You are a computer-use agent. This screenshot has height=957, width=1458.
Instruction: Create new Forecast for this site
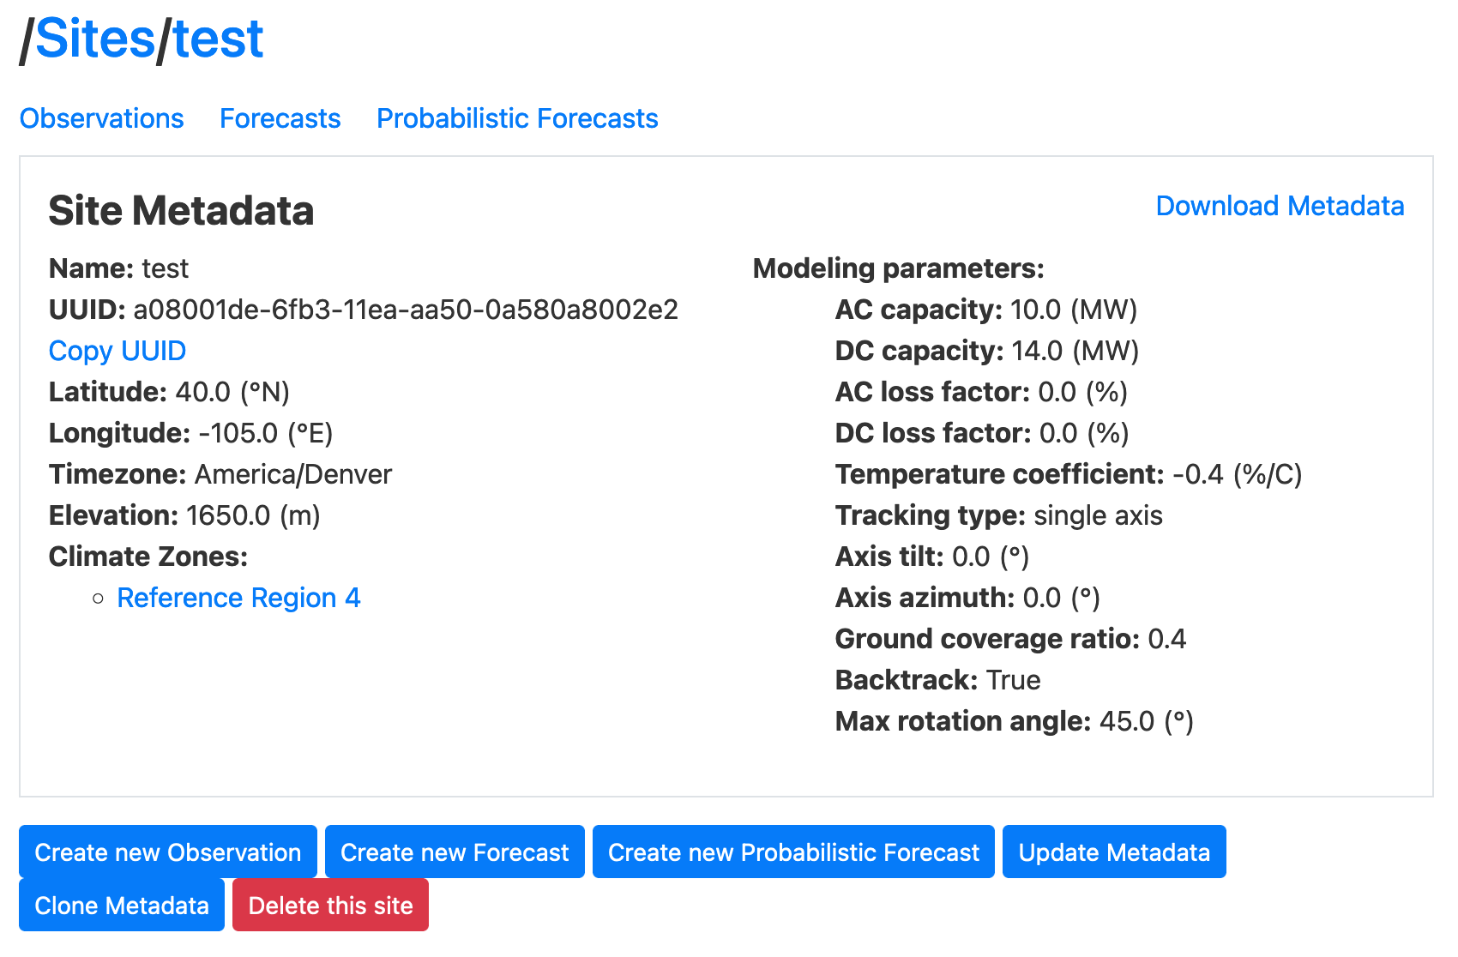(454, 852)
